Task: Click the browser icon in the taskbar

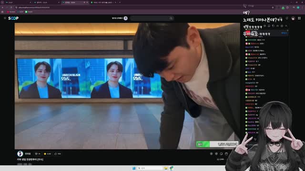Action: coord(172,168)
